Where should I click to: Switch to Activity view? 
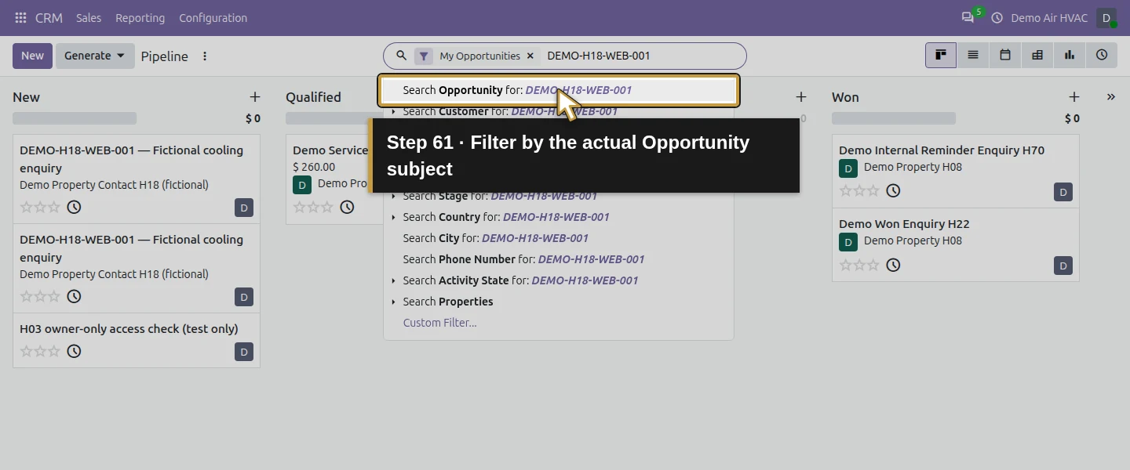tap(1102, 55)
